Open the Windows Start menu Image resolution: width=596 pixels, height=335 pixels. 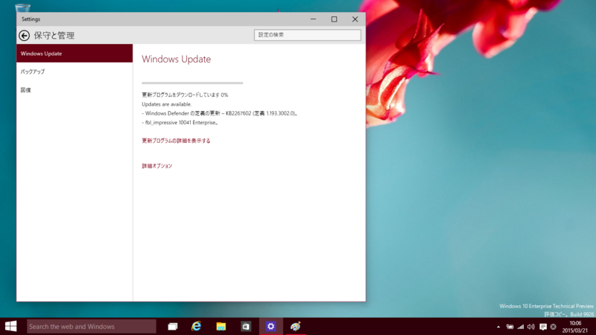pyautogui.click(x=11, y=326)
